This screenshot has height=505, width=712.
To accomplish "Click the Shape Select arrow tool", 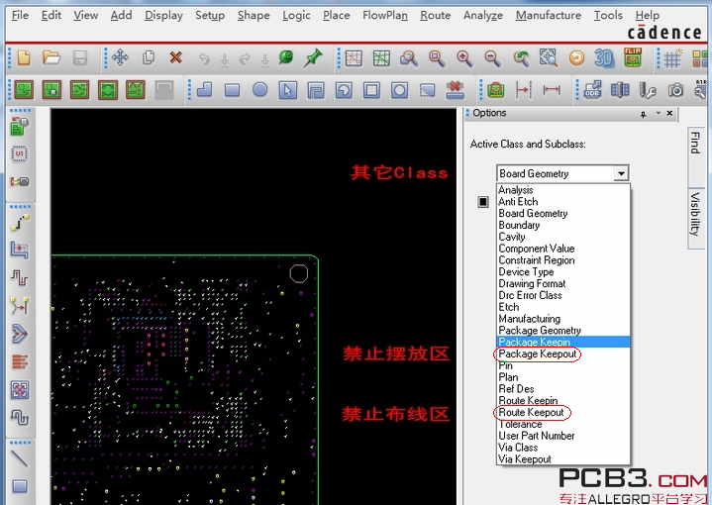I will [288, 90].
